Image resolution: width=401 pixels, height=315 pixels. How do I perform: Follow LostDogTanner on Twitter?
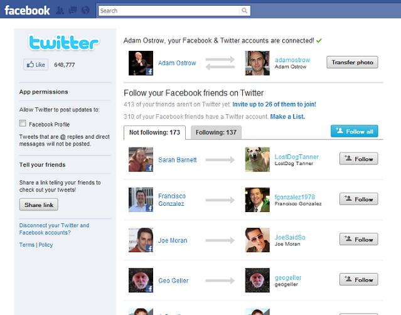coord(358,159)
